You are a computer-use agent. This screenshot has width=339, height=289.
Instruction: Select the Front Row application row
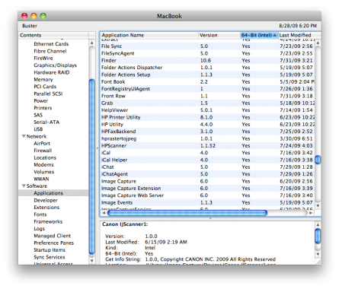coord(207,96)
